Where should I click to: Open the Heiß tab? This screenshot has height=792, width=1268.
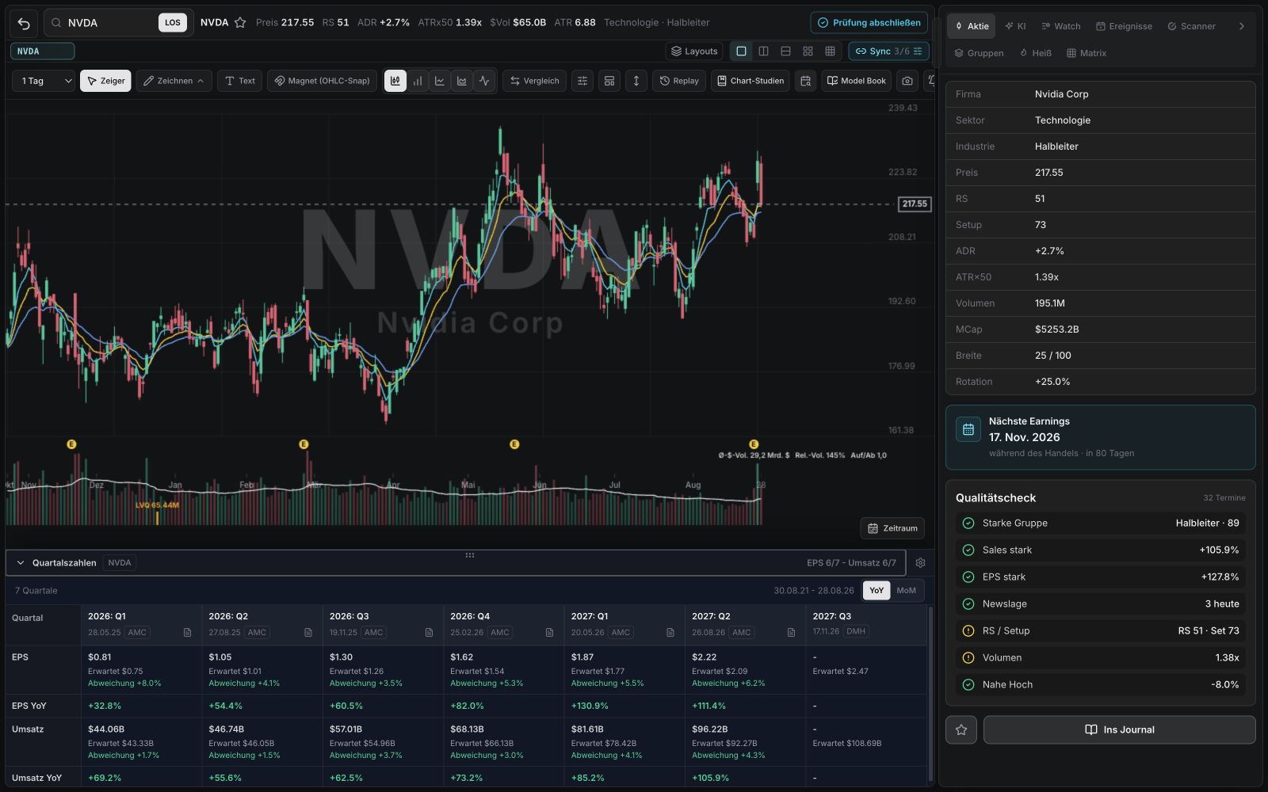pos(1036,53)
